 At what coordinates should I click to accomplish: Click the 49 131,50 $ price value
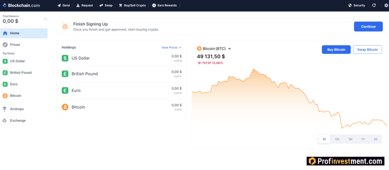(x=211, y=56)
